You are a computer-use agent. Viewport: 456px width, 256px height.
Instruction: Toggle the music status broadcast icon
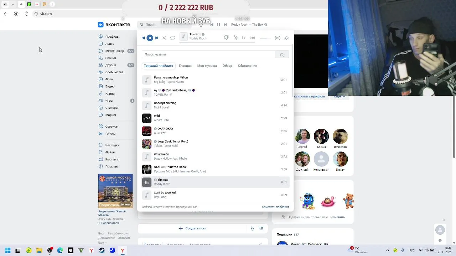(x=278, y=38)
